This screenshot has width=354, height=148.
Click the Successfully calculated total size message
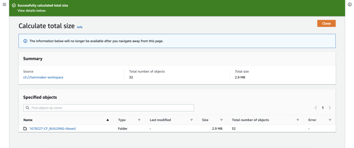click(43, 6)
